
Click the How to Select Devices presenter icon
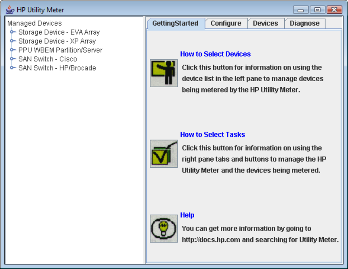point(164,73)
